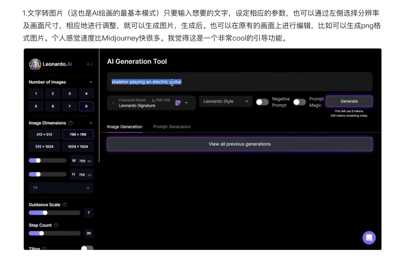Viewport: 406px width, 269px height.
Task: Collapse the Number of Images section
Action: (x=91, y=82)
